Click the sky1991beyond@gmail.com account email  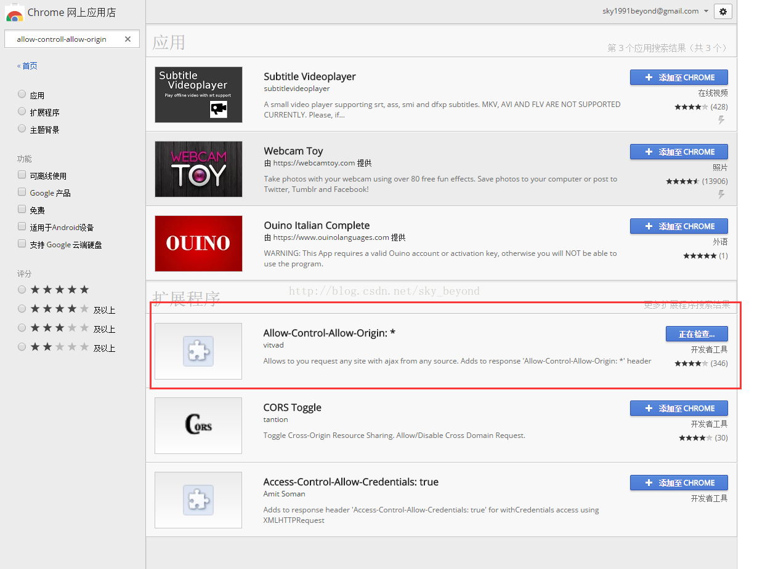[650, 11]
